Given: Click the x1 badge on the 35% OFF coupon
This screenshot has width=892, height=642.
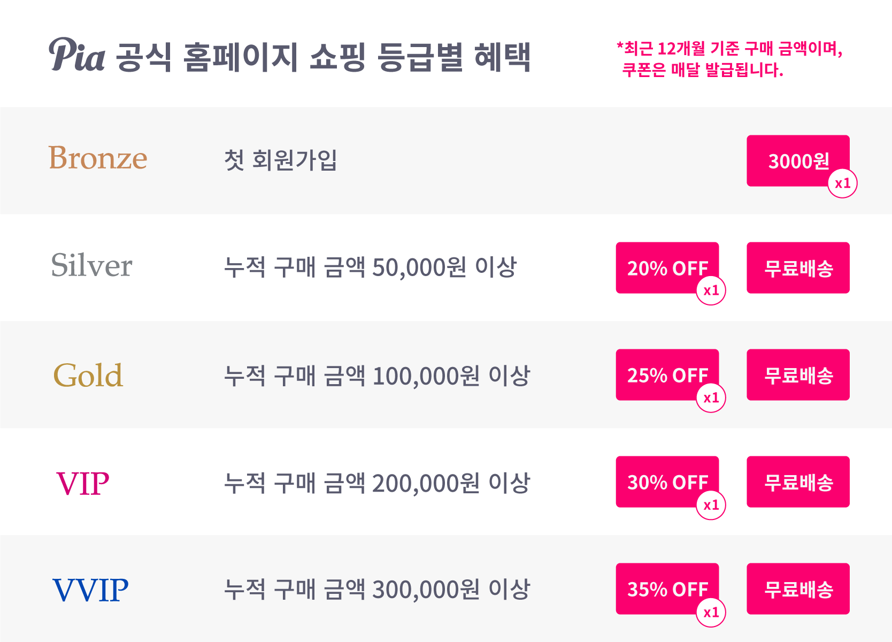Looking at the screenshot, I should [711, 612].
